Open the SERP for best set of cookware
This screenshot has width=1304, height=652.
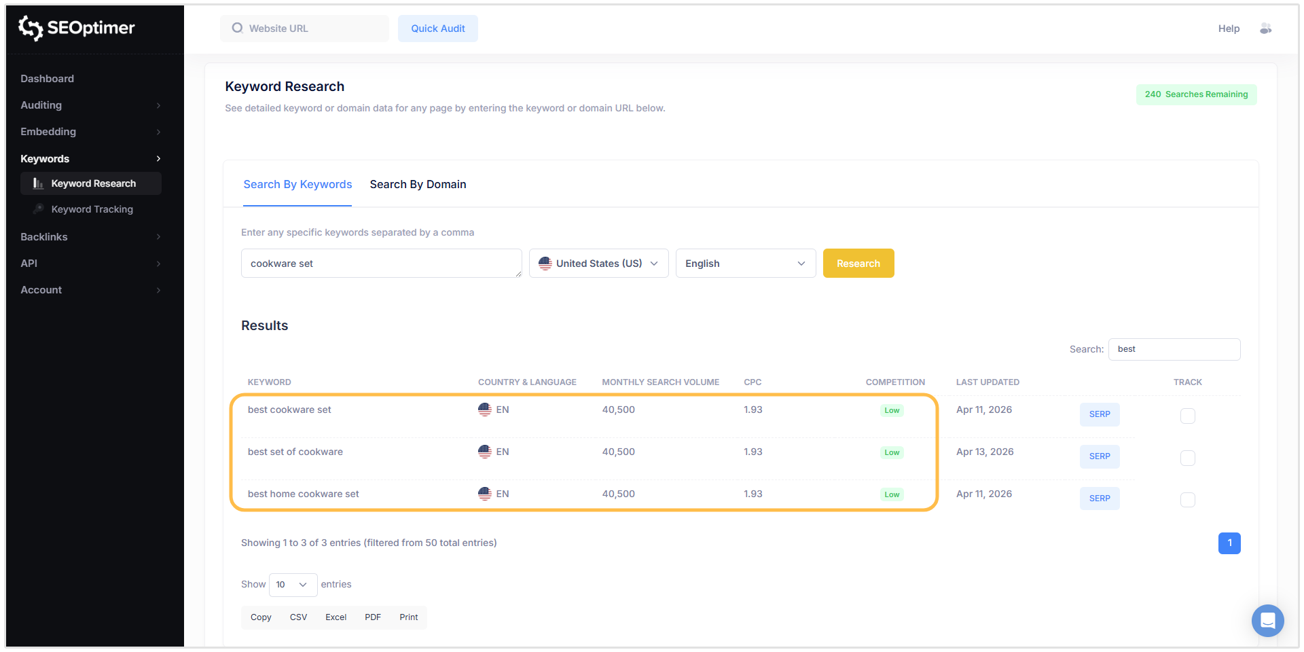(x=1099, y=456)
